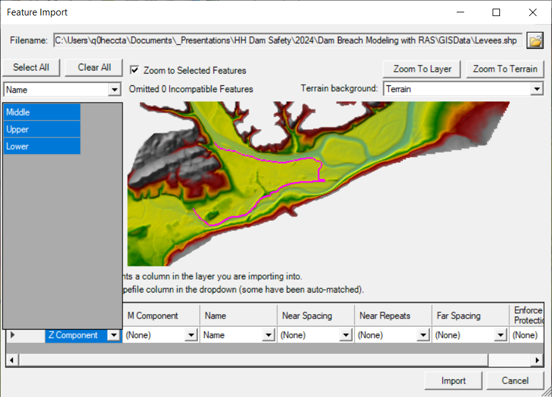
Task: Click the Cancel button
Action: point(515,381)
